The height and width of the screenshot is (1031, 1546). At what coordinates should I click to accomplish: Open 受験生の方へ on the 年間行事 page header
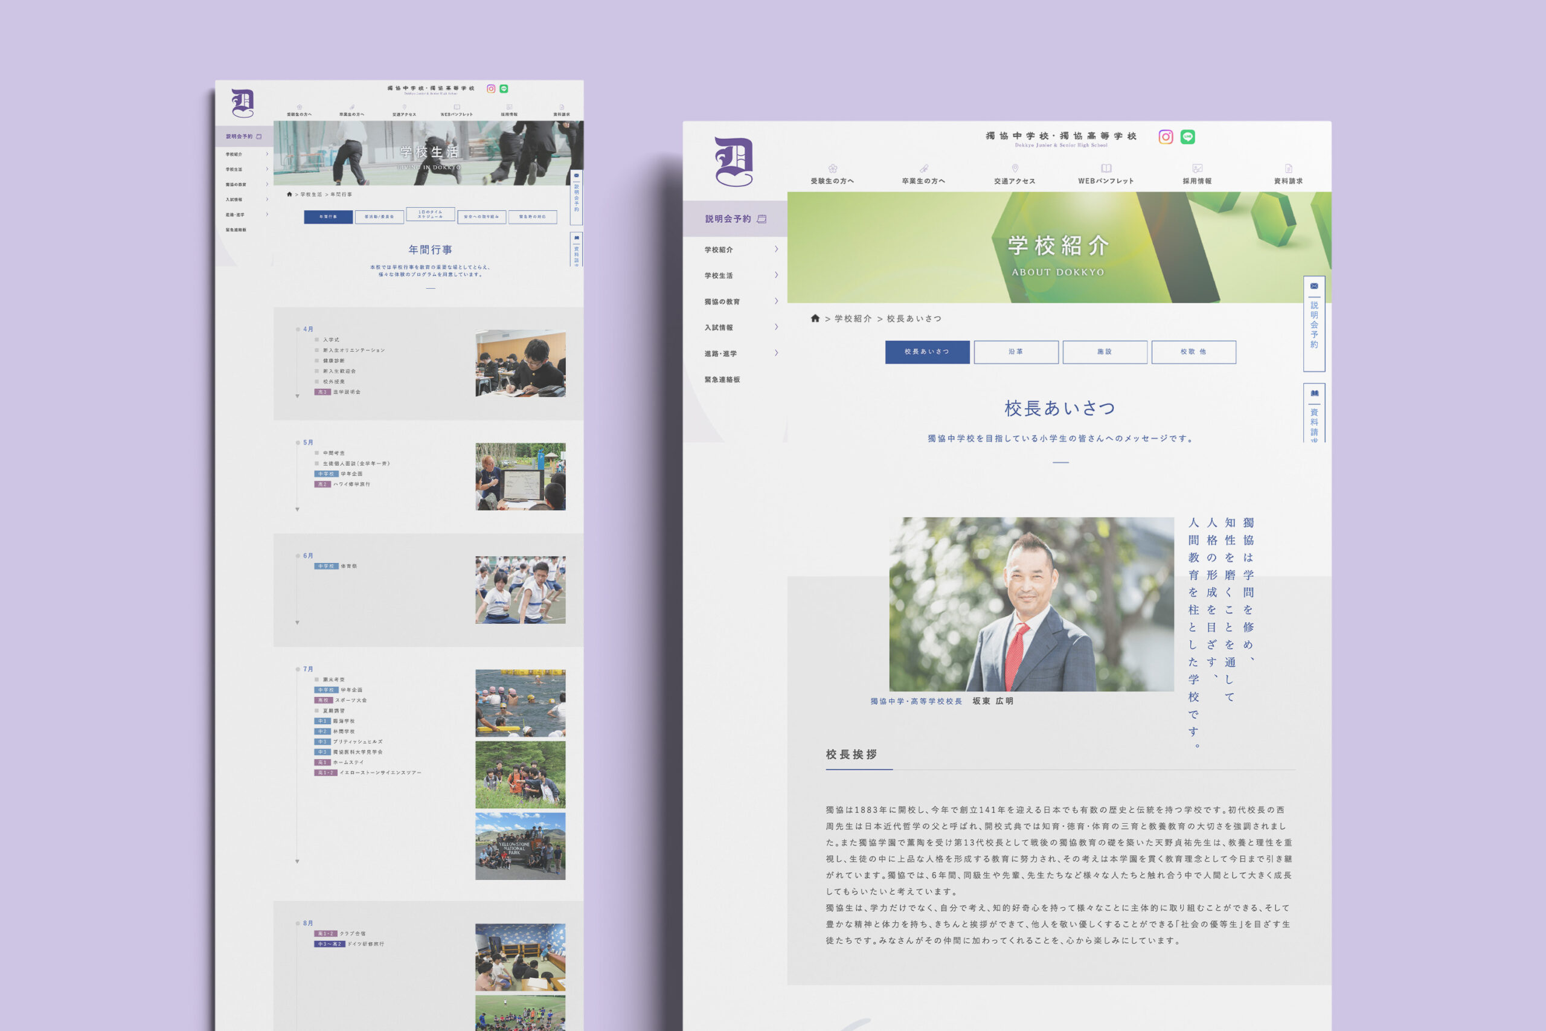[299, 111]
